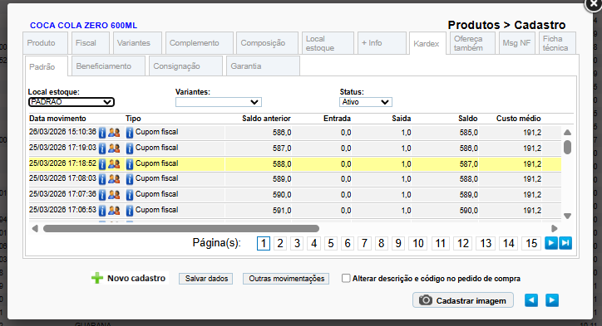Click the info icon beside 25/03/2026 17:08:03 date
Viewport: 602px width, 326px height.
102,179
